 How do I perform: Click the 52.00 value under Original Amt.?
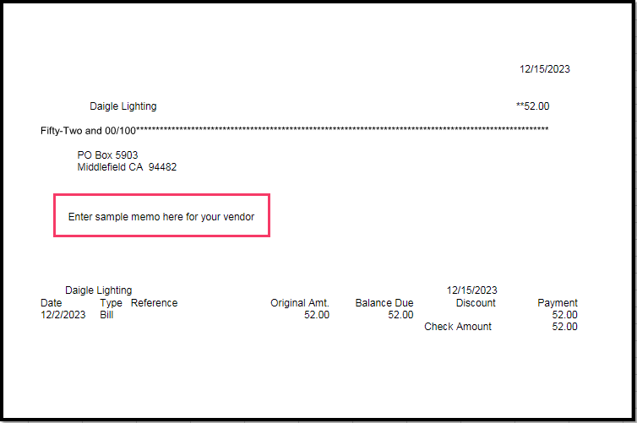pos(316,315)
